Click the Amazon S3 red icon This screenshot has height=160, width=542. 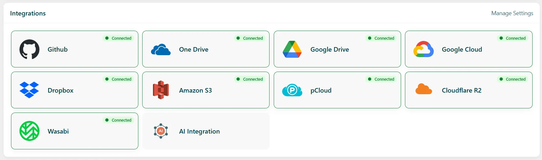coord(161,90)
